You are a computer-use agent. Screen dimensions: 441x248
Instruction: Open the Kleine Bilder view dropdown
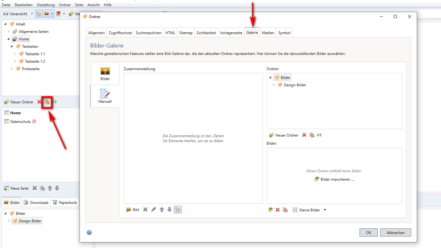point(325,210)
